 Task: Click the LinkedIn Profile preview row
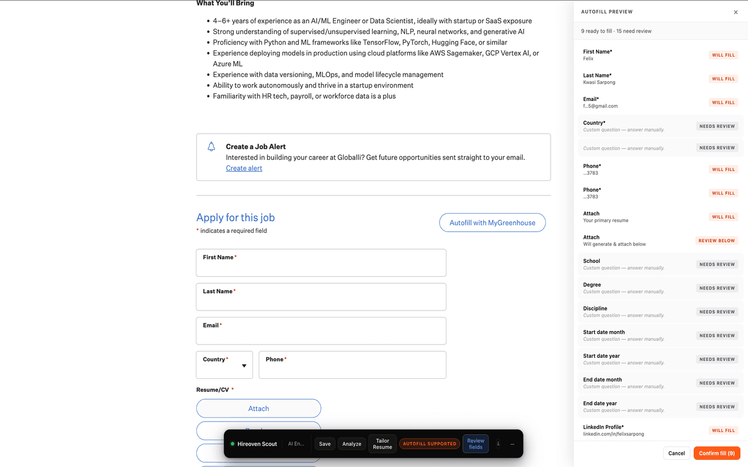(x=661, y=430)
